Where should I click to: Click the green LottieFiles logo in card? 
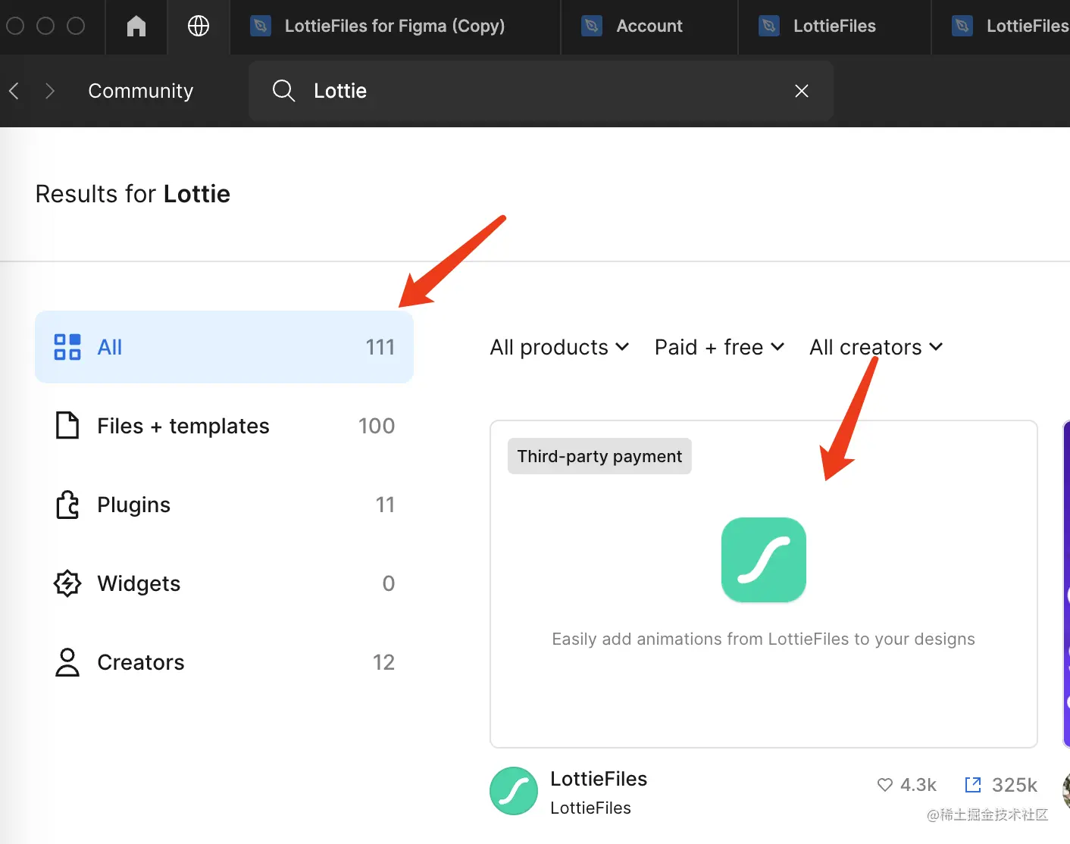click(764, 560)
